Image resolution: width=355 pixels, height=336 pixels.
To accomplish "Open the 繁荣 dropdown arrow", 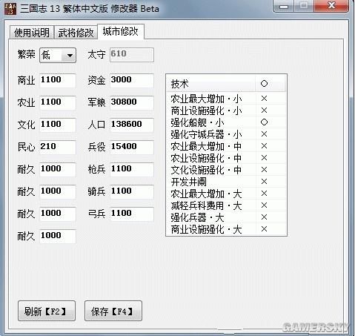I will (70, 55).
